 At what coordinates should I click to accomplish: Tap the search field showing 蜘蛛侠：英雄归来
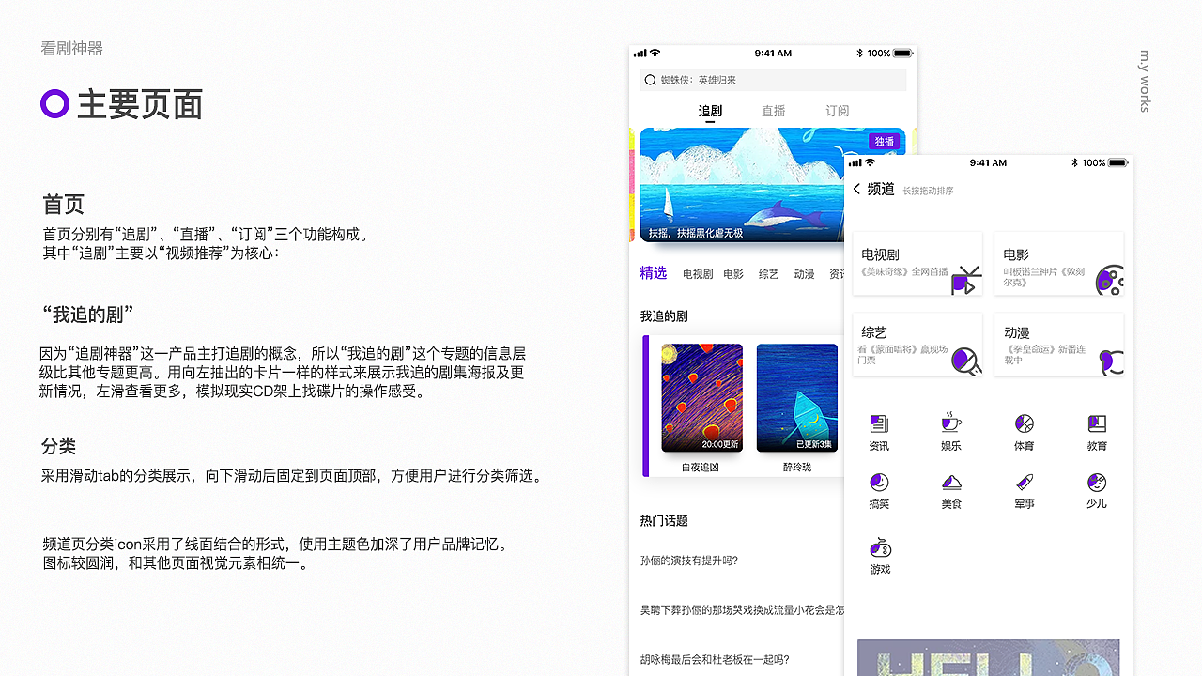click(x=773, y=80)
